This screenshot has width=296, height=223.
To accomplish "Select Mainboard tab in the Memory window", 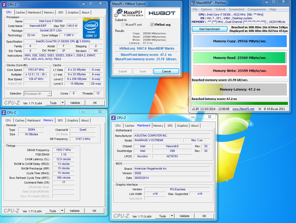I will (34, 120).
